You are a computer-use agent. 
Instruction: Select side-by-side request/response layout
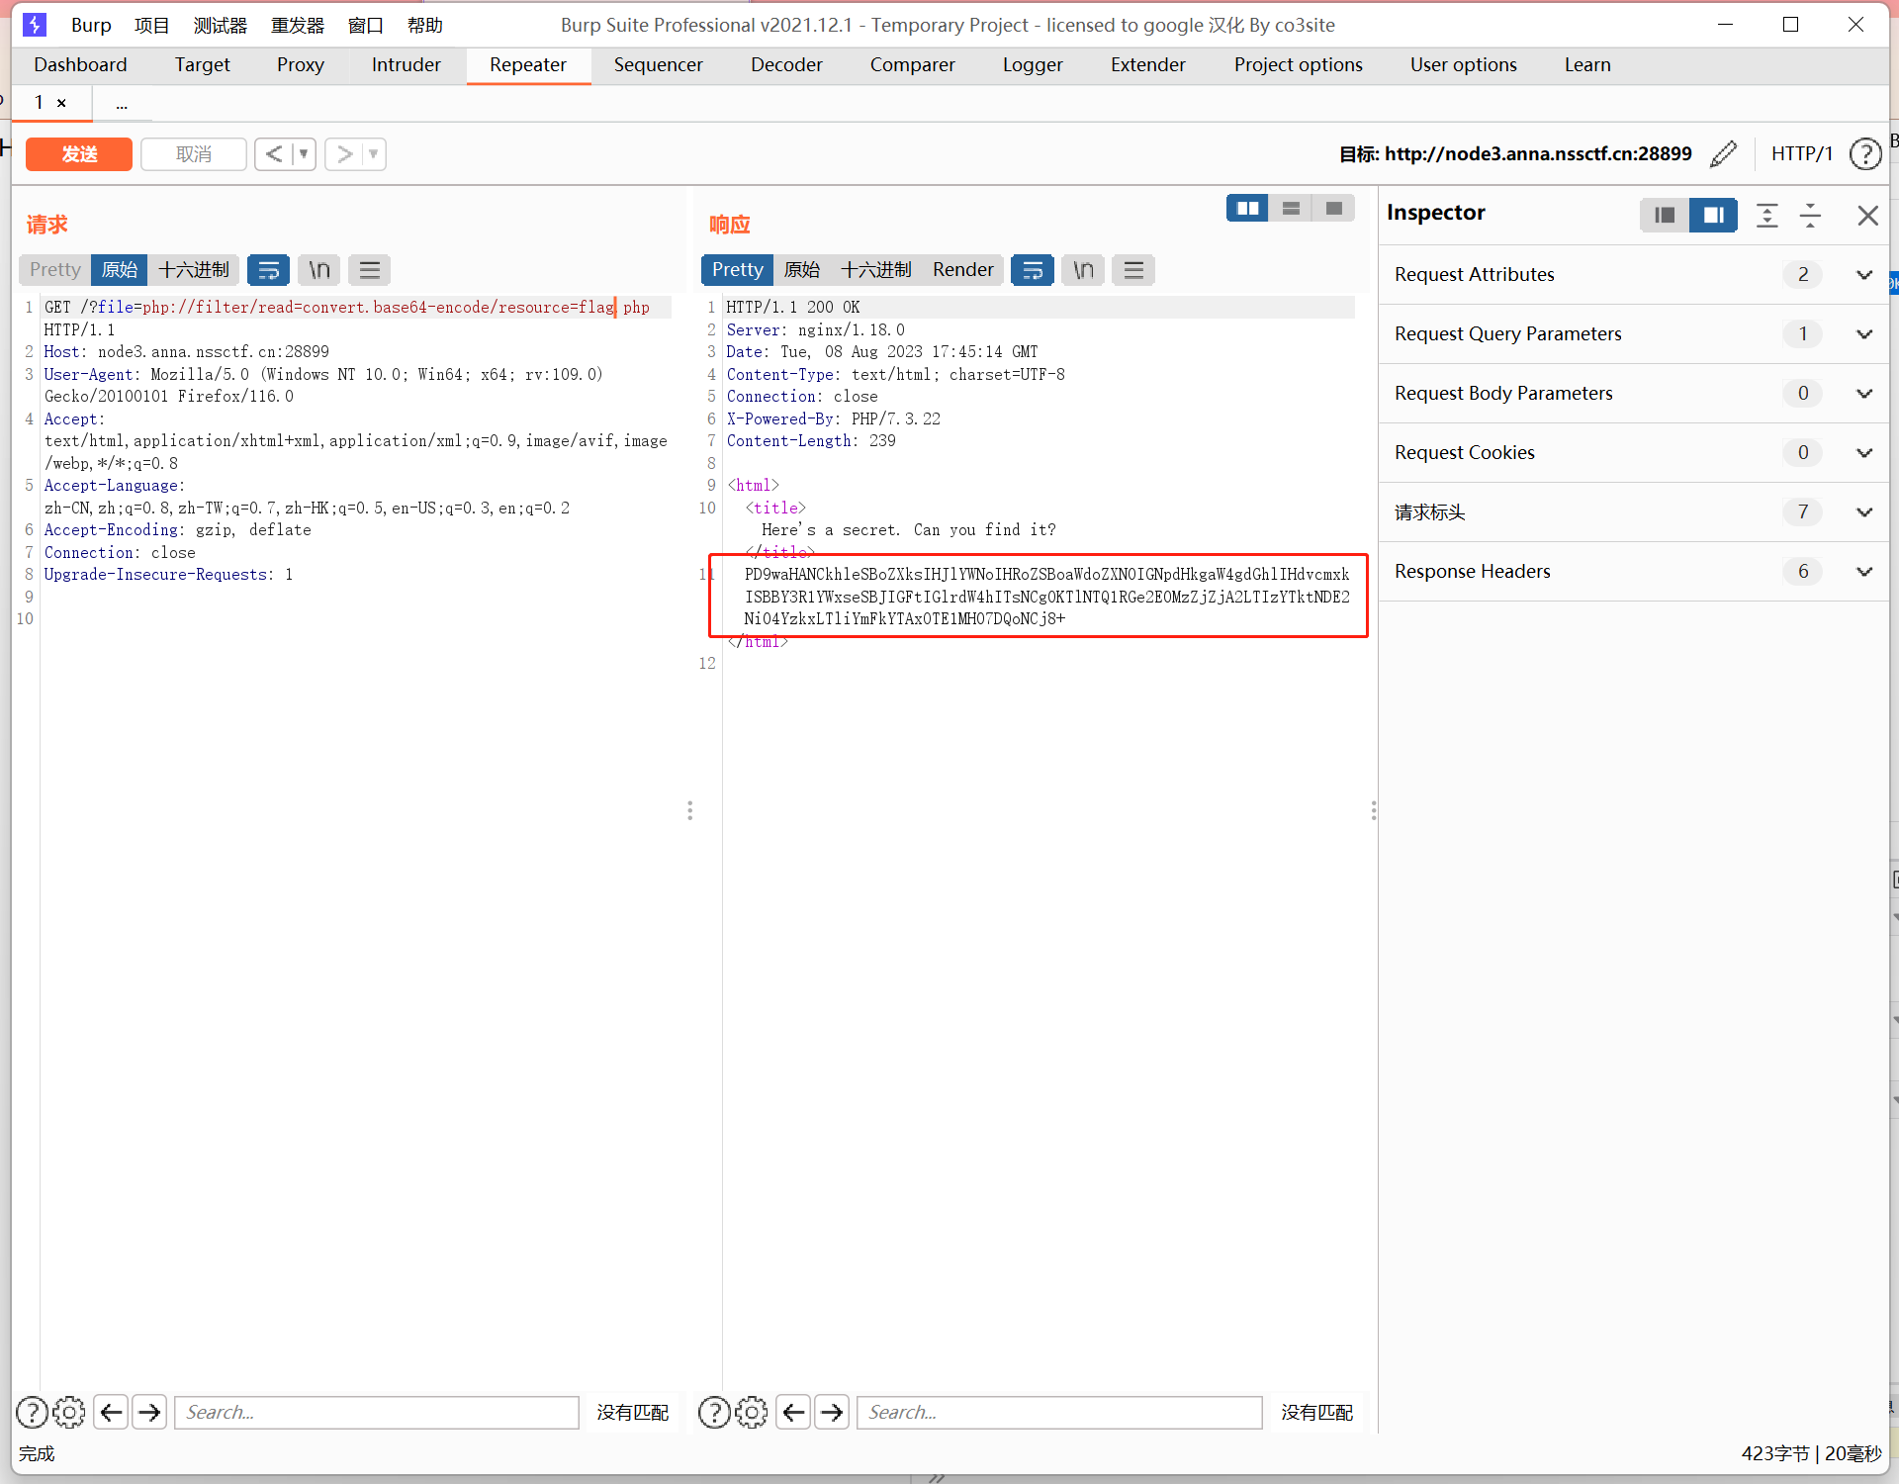pos(1247,209)
